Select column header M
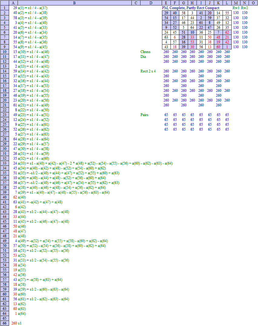258x326 pixels. coord(236,3)
